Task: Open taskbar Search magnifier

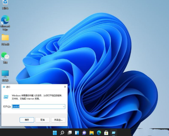Action: click(x=62, y=133)
